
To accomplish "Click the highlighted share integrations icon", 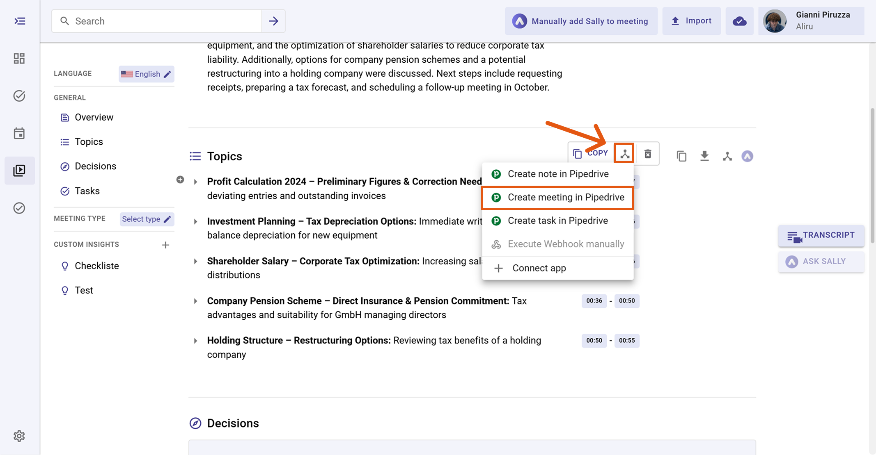I will (624, 153).
